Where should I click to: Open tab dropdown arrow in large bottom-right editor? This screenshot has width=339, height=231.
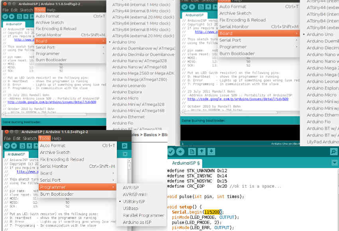(335, 163)
